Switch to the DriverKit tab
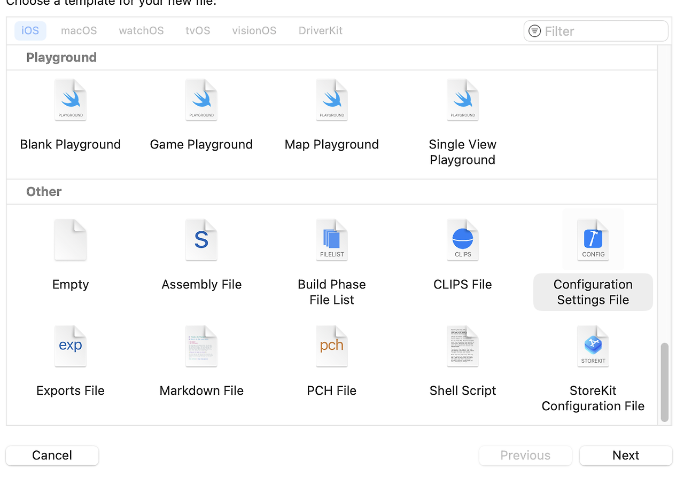Viewport: 684px width, 477px height. (x=321, y=30)
